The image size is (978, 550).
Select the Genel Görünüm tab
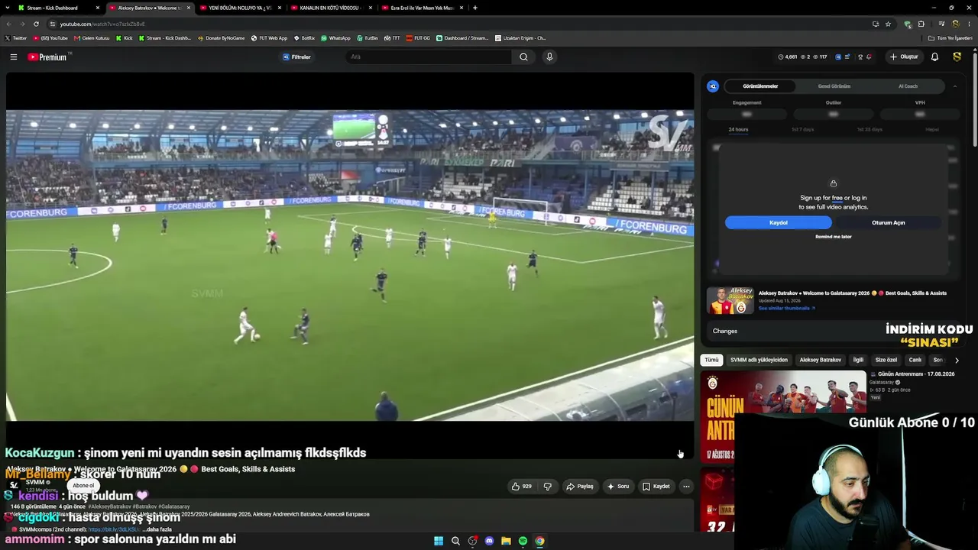click(834, 86)
